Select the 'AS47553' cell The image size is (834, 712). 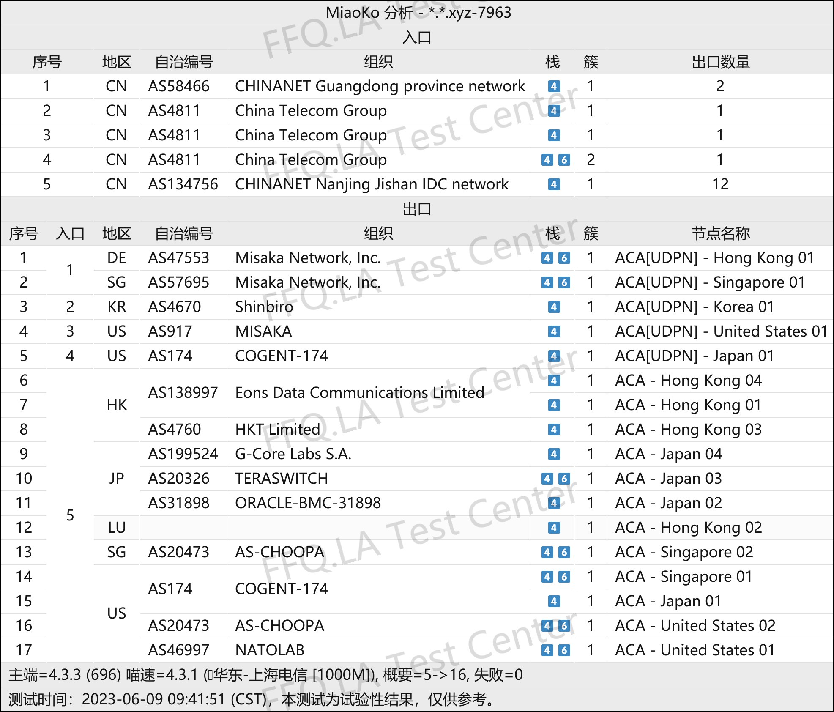pyautogui.click(x=179, y=258)
